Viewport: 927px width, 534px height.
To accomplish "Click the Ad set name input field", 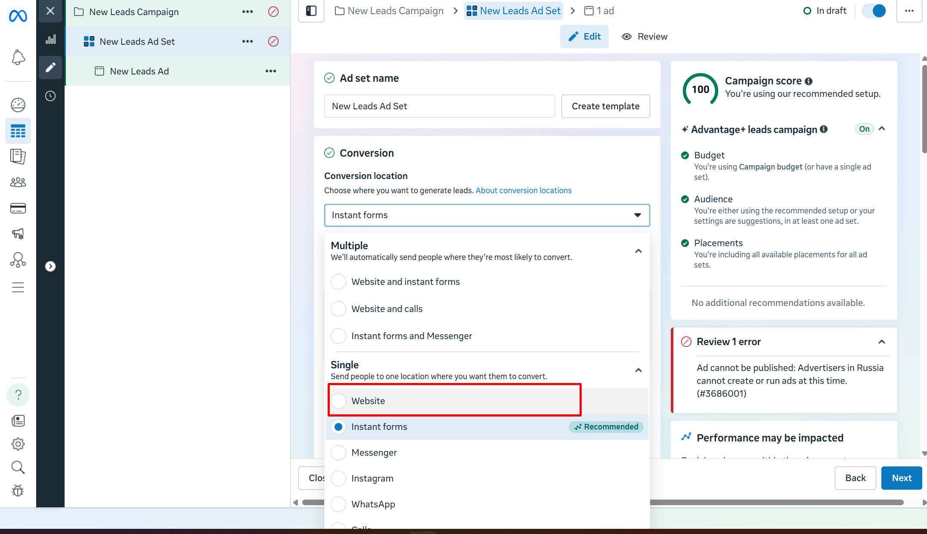I will 439,106.
